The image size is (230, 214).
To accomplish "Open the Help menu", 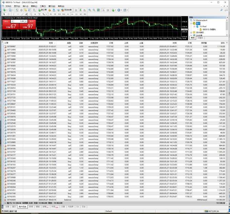I will click(61, 6).
